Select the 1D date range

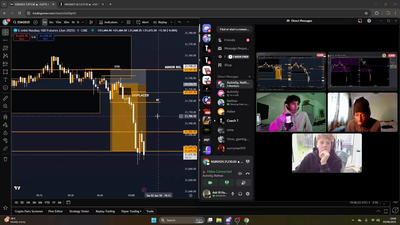pyautogui.click(x=16, y=202)
